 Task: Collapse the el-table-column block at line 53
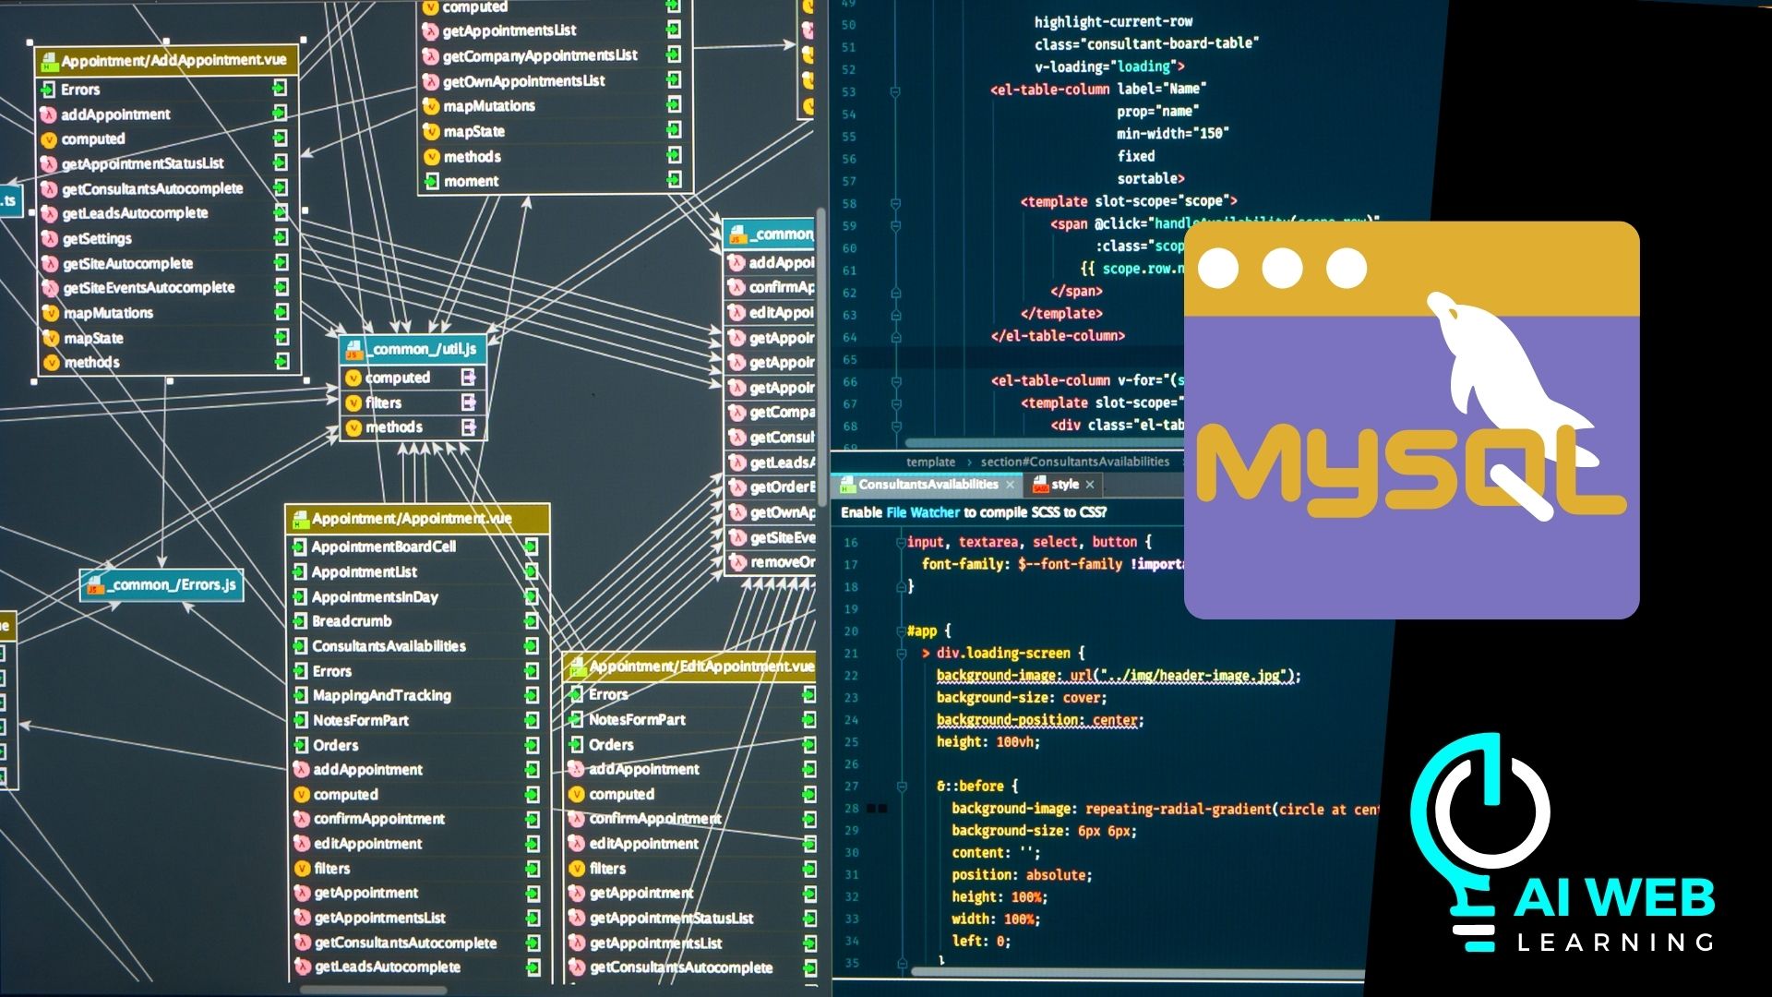click(895, 91)
